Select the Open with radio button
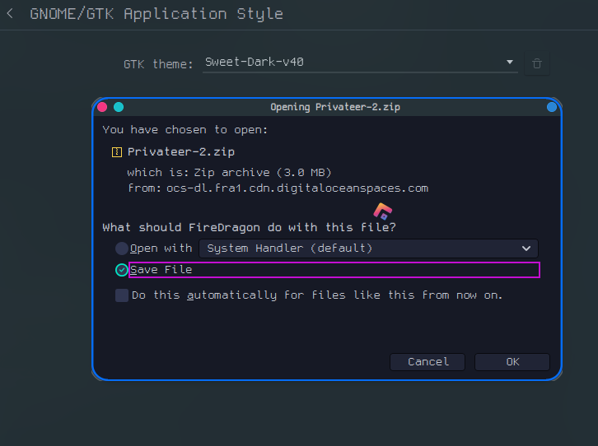The width and height of the screenshot is (598, 446). click(122, 249)
